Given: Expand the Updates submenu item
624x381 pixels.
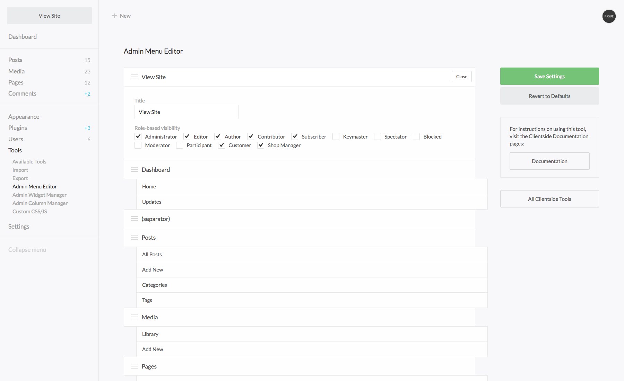Looking at the screenshot, I should [x=312, y=202].
